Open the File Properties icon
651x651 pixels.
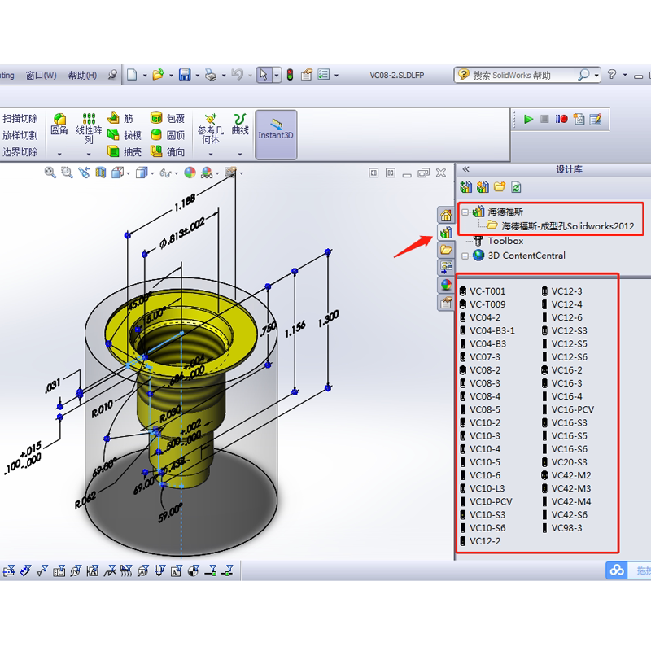point(307,75)
